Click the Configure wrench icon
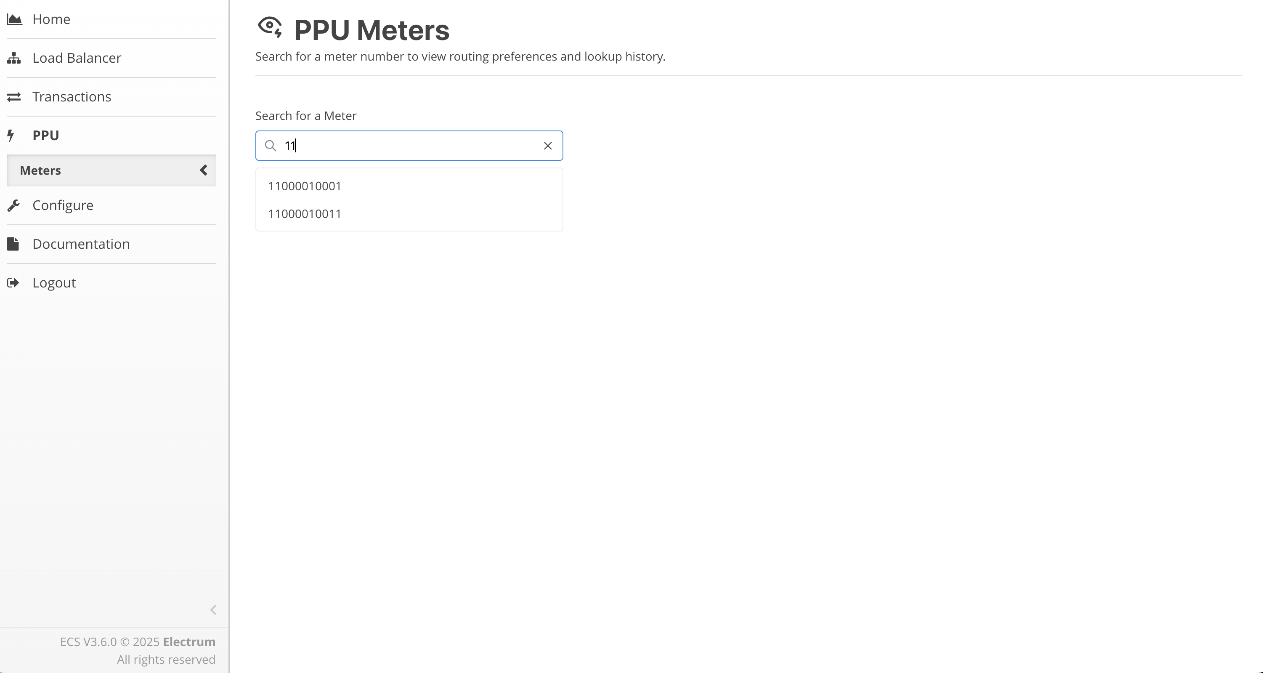This screenshot has width=1263, height=673. coord(14,205)
